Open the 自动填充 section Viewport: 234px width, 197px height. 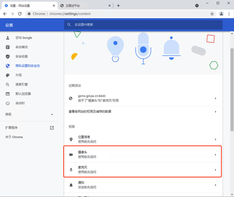click(x=22, y=47)
